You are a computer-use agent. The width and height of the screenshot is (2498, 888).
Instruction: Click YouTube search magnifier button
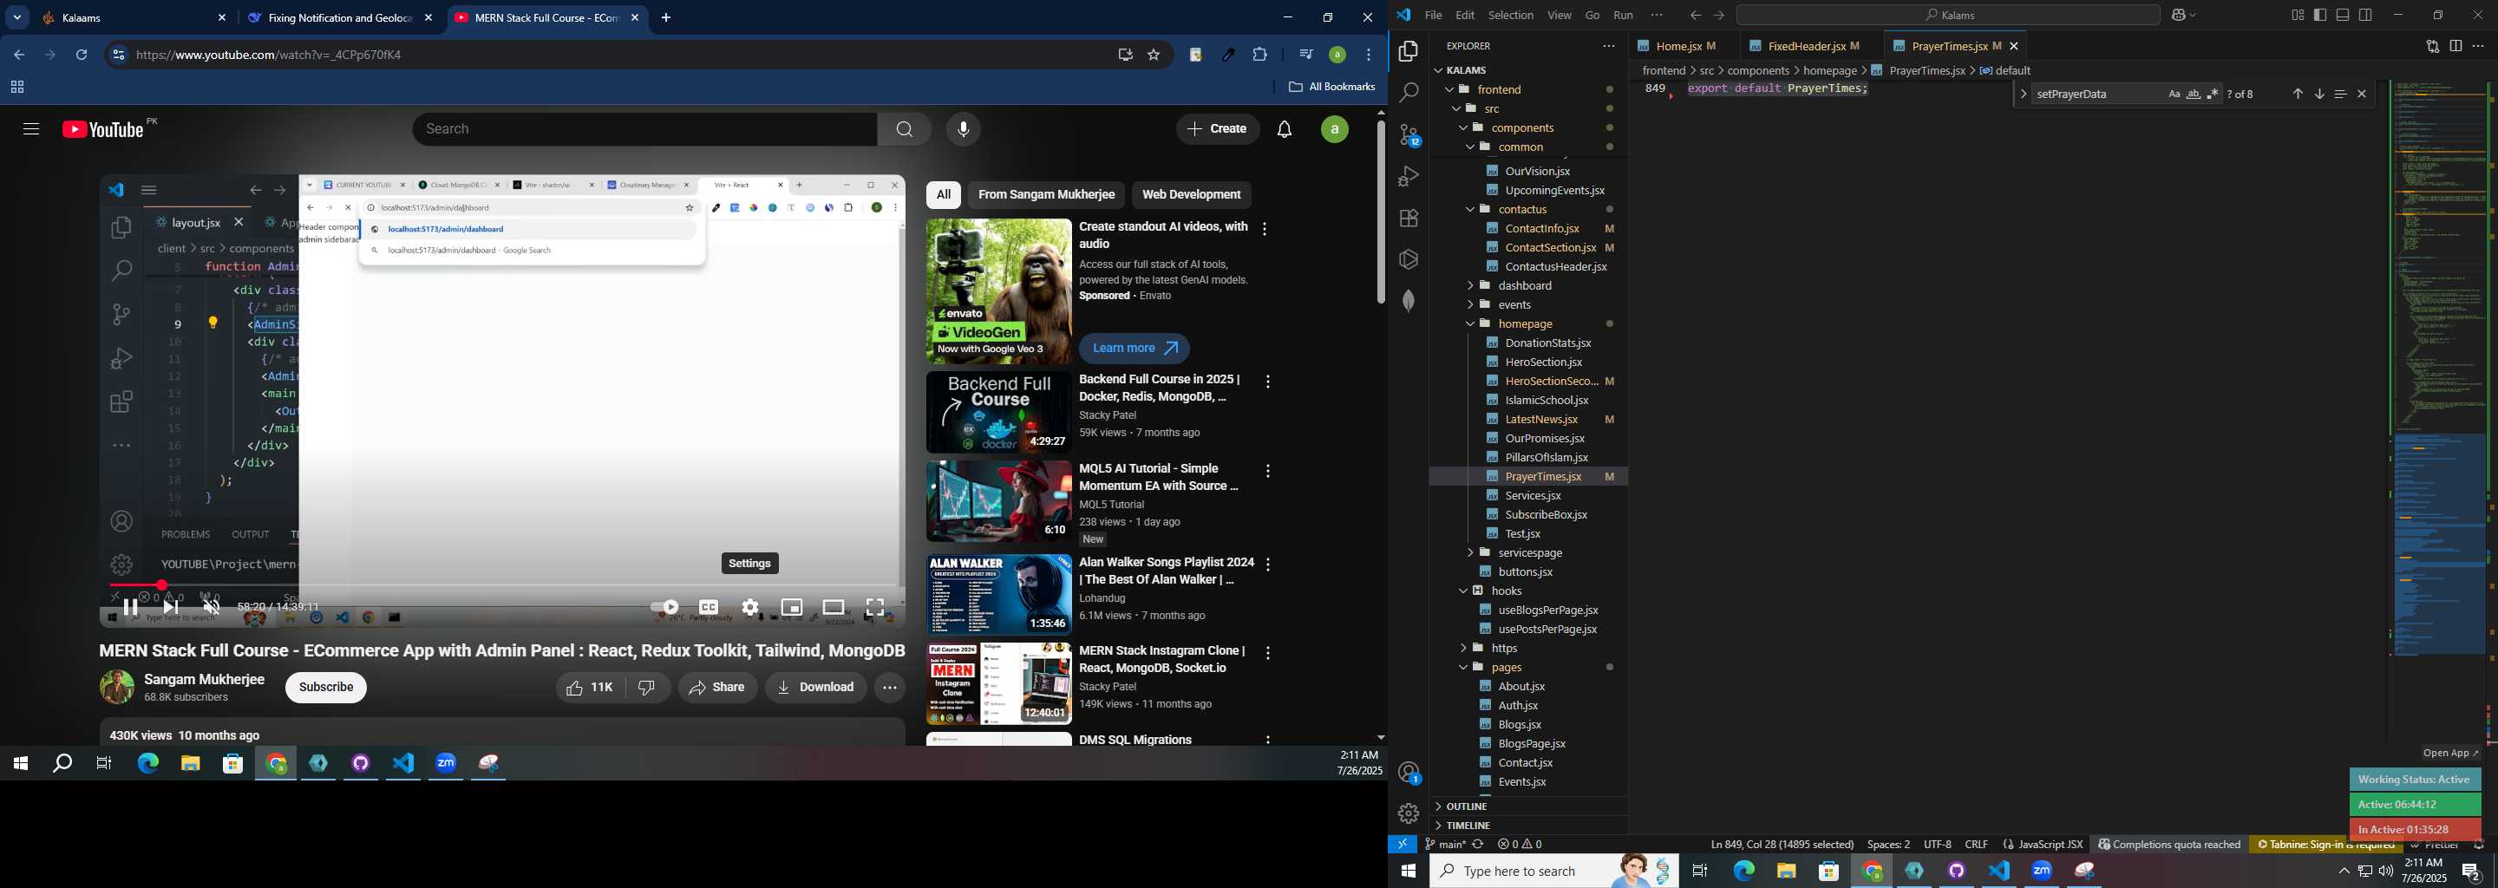(x=904, y=129)
